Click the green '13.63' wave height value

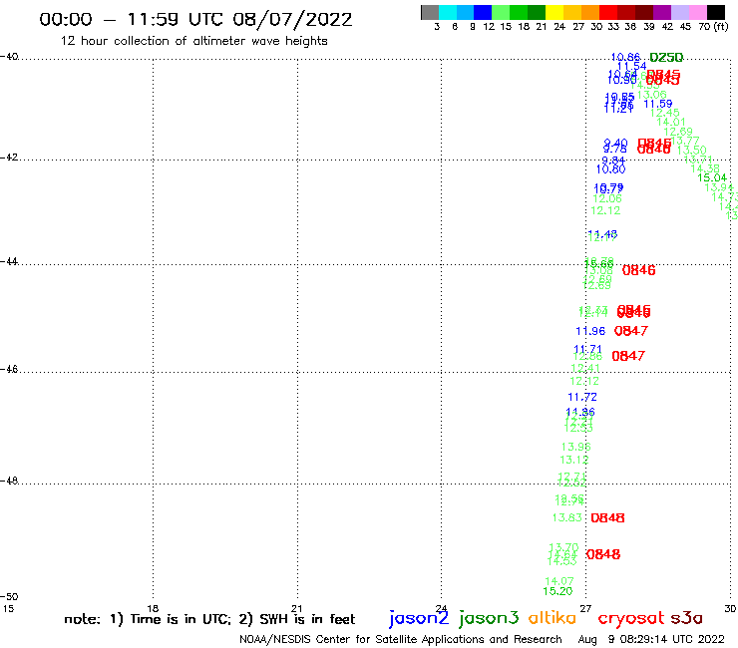[x=567, y=517]
